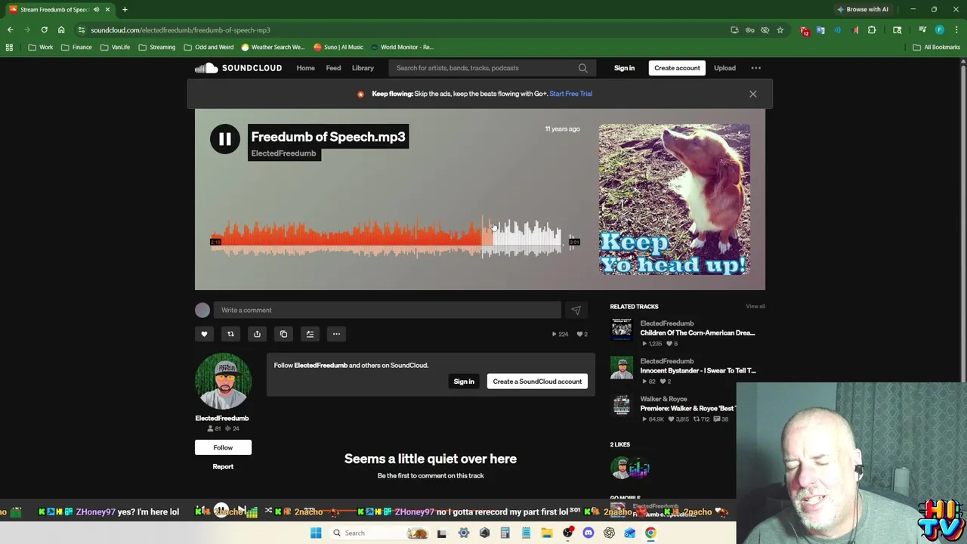967x544 pixels.
Task: Open Children Of The Corn track thumbnail
Action: 621,329
